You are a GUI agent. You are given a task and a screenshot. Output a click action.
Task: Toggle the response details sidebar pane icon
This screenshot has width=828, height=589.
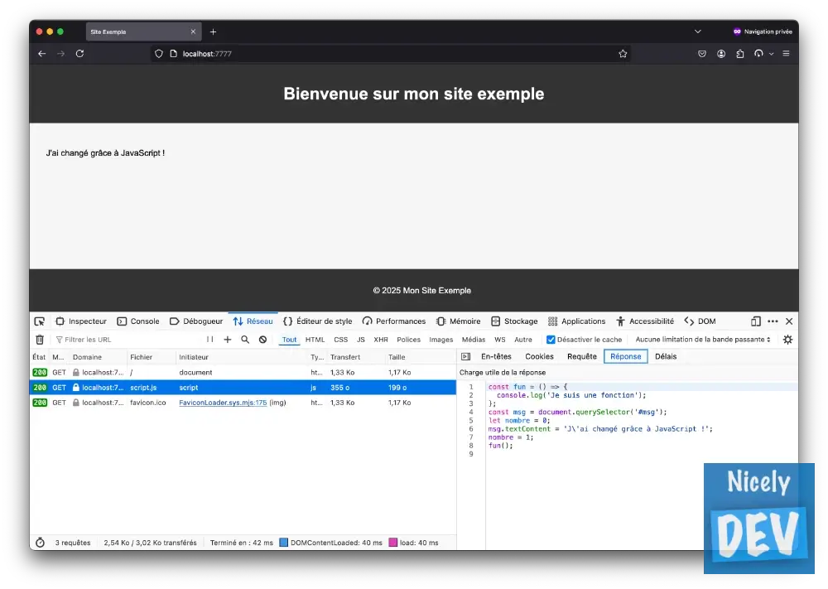465,356
